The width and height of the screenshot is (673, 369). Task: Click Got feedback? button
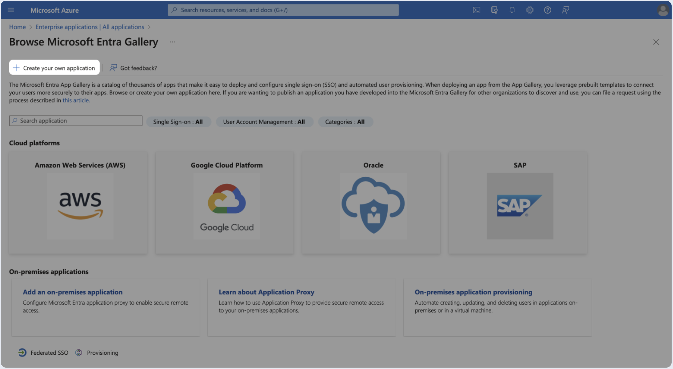point(133,68)
